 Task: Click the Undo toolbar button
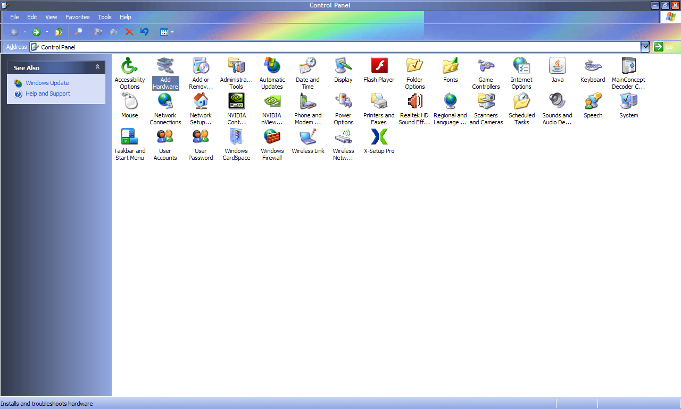click(144, 32)
